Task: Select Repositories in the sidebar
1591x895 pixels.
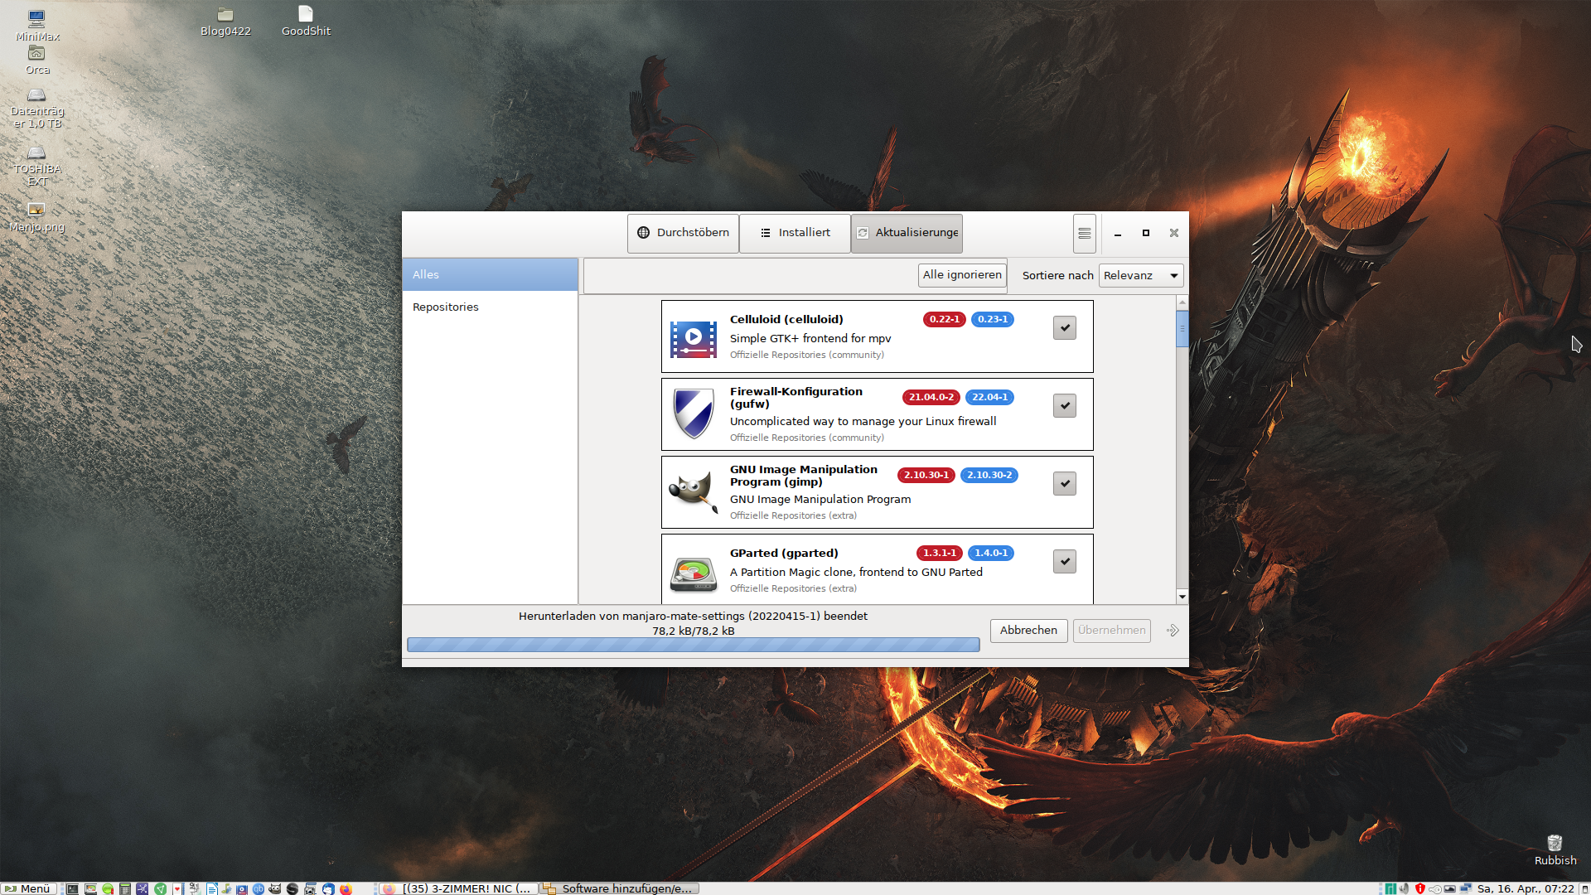Action: 490,307
